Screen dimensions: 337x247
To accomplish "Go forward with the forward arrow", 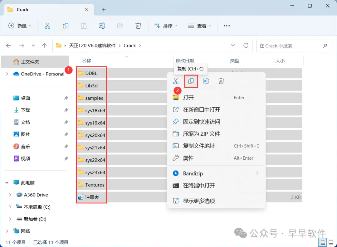I will point(22,46).
